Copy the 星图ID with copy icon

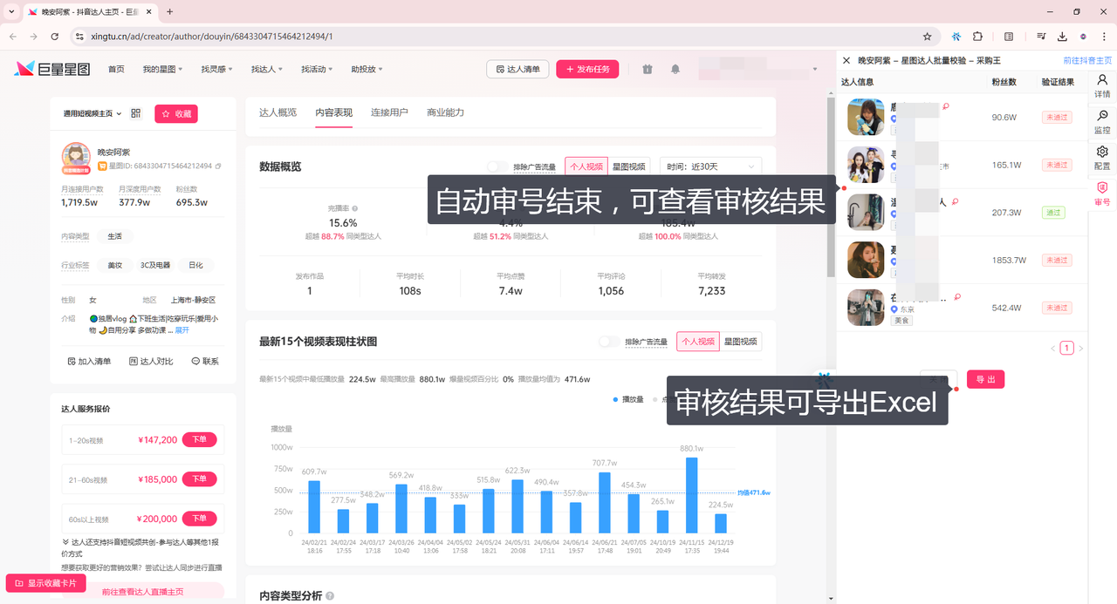[x=218, y=166]
